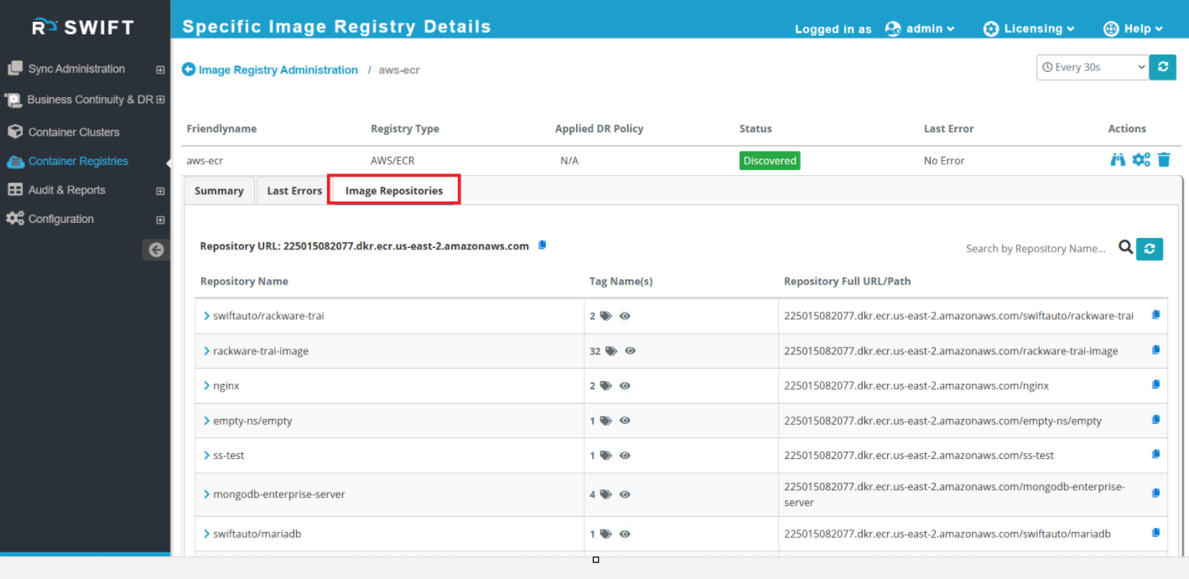The width and height of the screenshot is (1189, 579).
Task: Click the Search by Repository Name field
Action: click(1036, 248)
